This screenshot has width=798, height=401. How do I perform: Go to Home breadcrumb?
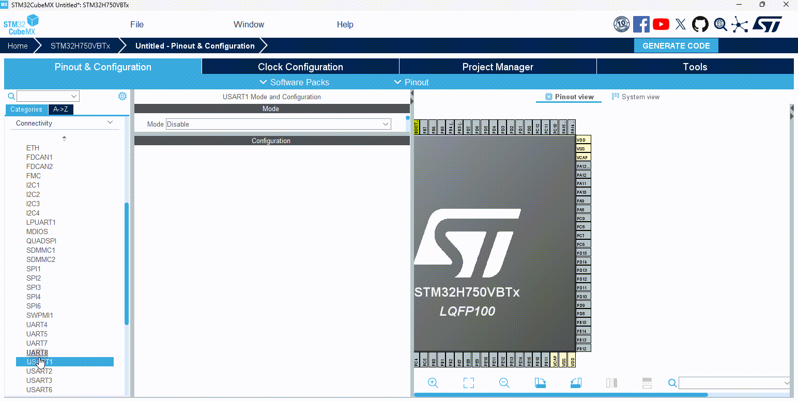pos(18,45)
